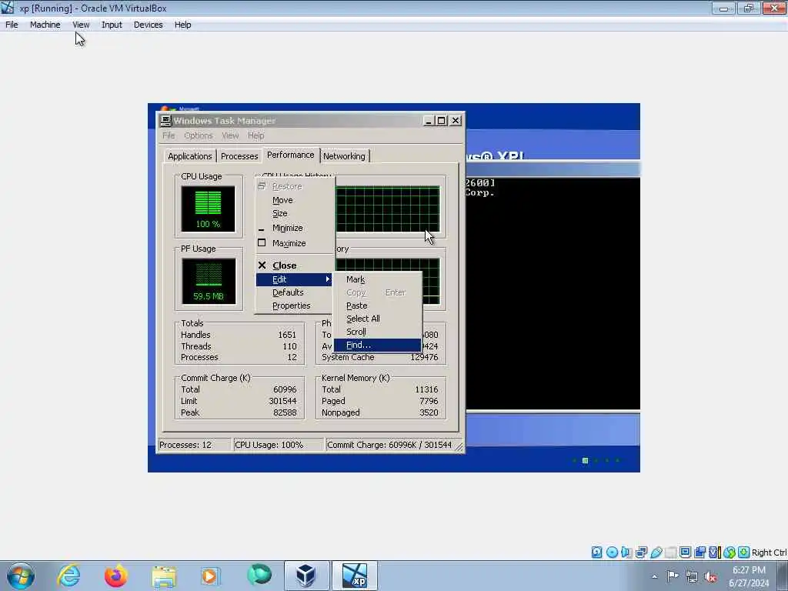Select the Performance tab

(290, 155)
